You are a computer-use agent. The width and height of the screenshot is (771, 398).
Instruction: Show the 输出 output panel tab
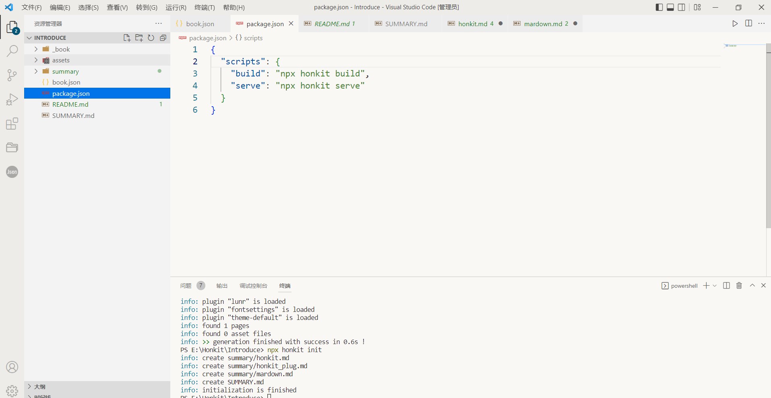click(222, 286)
